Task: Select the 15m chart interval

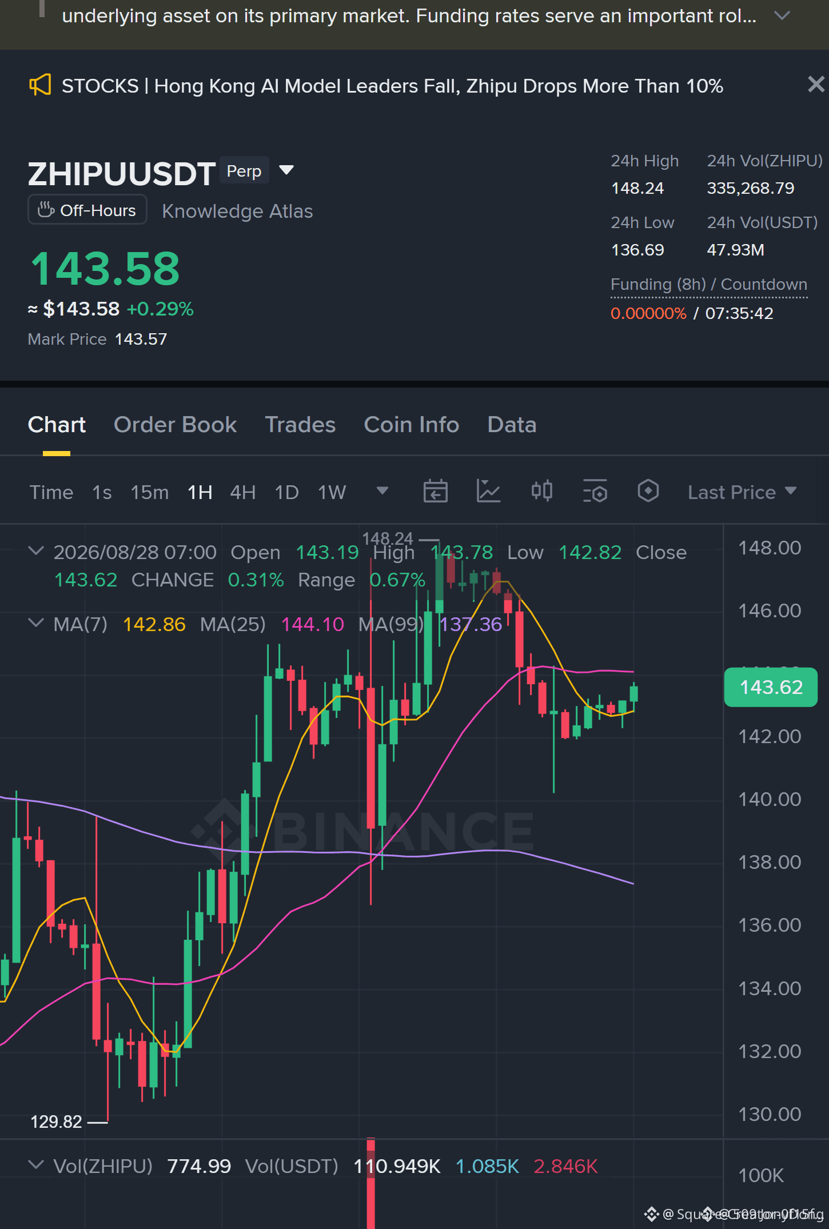Action: [150, 492]
